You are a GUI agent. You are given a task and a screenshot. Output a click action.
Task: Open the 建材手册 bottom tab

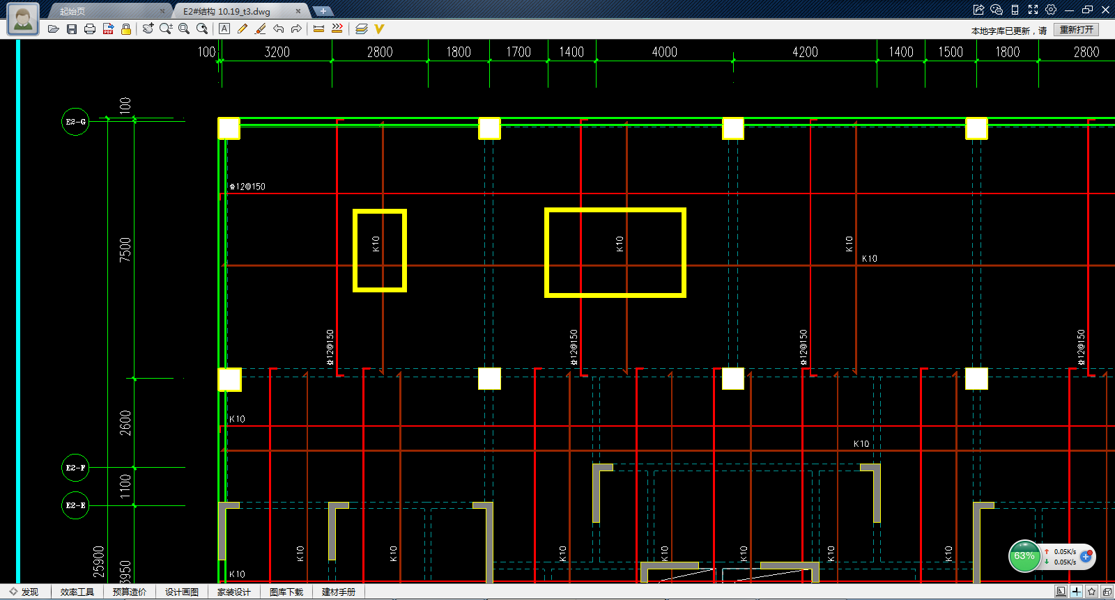pos(339,592)
